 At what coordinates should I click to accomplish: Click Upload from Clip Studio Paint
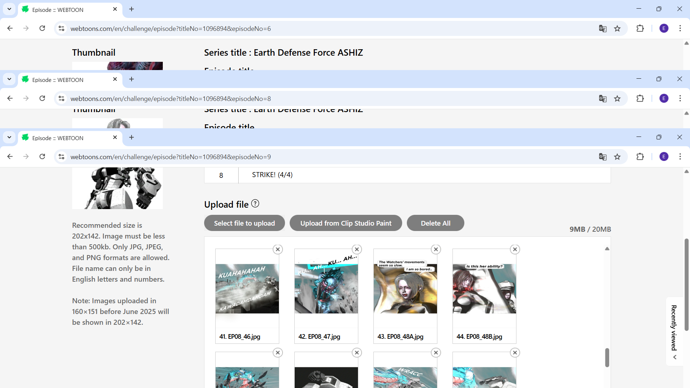click(x=346, y=223)
